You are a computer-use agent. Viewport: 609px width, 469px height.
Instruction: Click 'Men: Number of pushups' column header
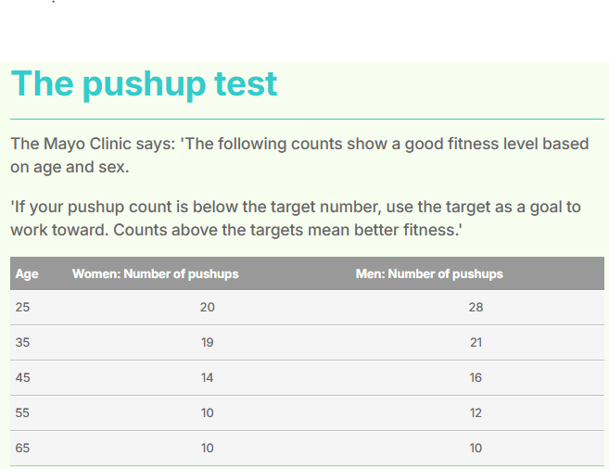pos(429,273)
